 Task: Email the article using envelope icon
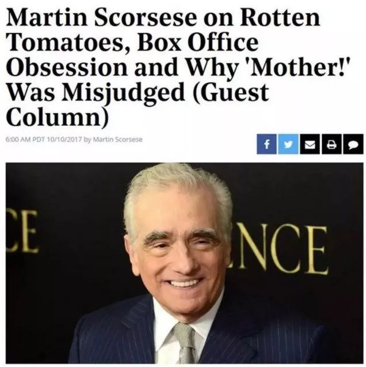(x=310, y=144)
